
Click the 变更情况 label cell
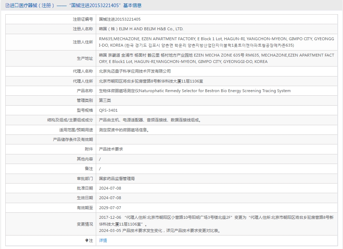coord(51,224)
